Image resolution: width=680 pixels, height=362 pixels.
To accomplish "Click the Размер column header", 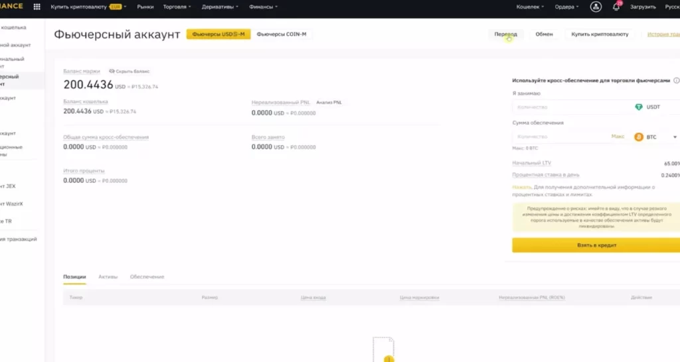I will click(x=210, y=298).
